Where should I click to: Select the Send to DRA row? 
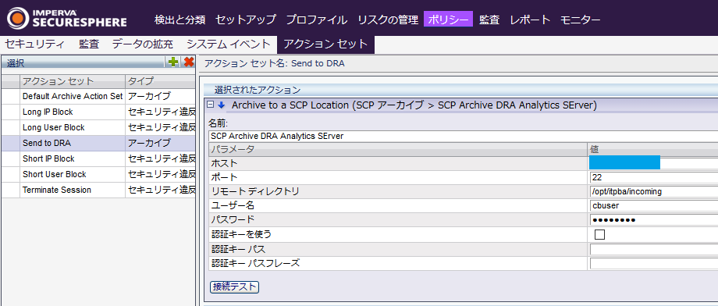click(98, 143)
